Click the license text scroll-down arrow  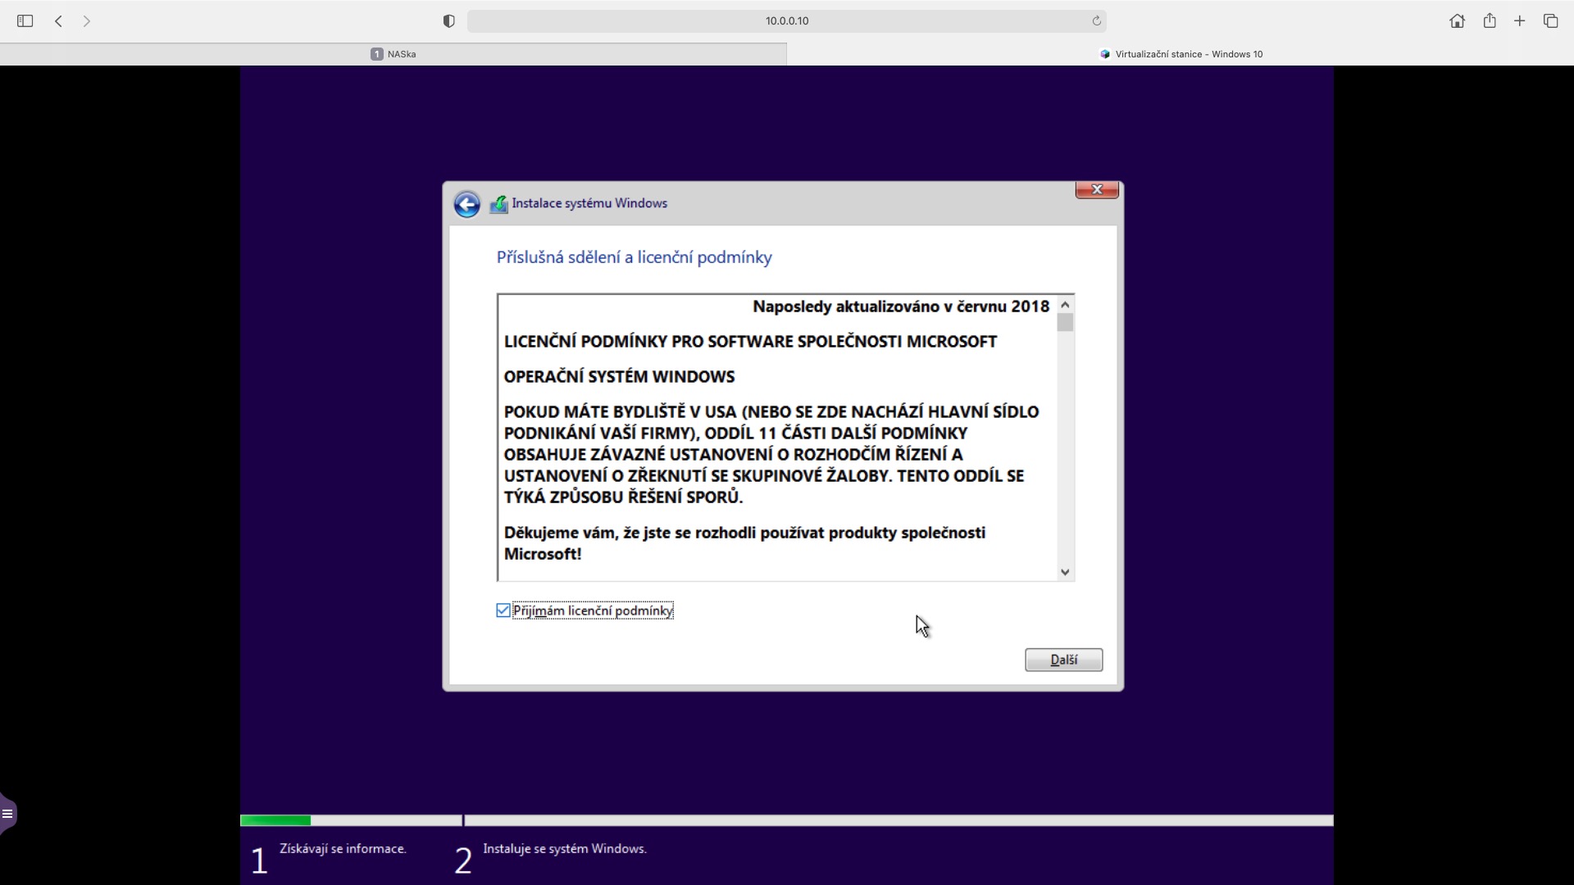point(1065,572)
